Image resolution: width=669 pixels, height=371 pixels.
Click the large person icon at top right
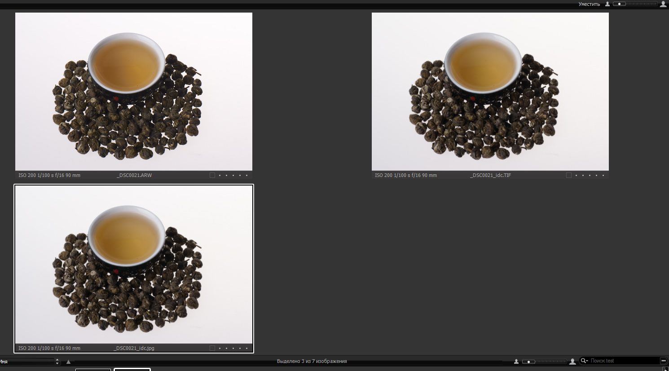click(x=663, y=4)
